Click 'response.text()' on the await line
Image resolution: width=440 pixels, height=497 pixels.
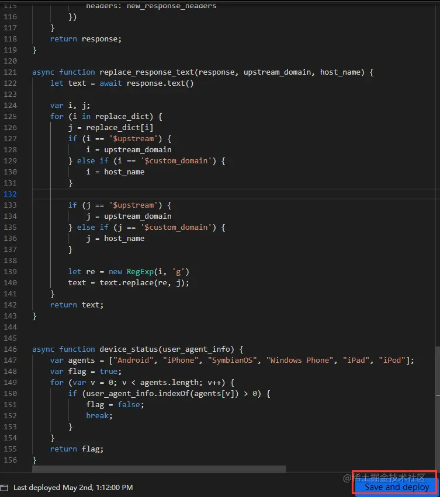(160, 83)
